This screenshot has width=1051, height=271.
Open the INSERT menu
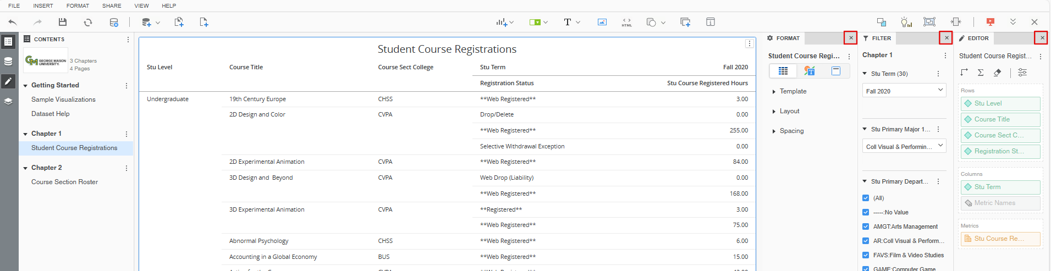(43, 5)
